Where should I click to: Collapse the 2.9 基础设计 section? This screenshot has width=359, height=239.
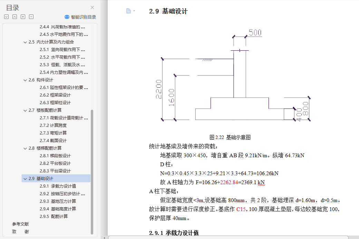pos(25,179)
